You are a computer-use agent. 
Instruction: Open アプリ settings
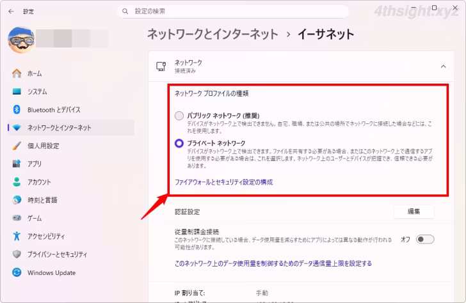pyautogui.click(x=71, y=164)
